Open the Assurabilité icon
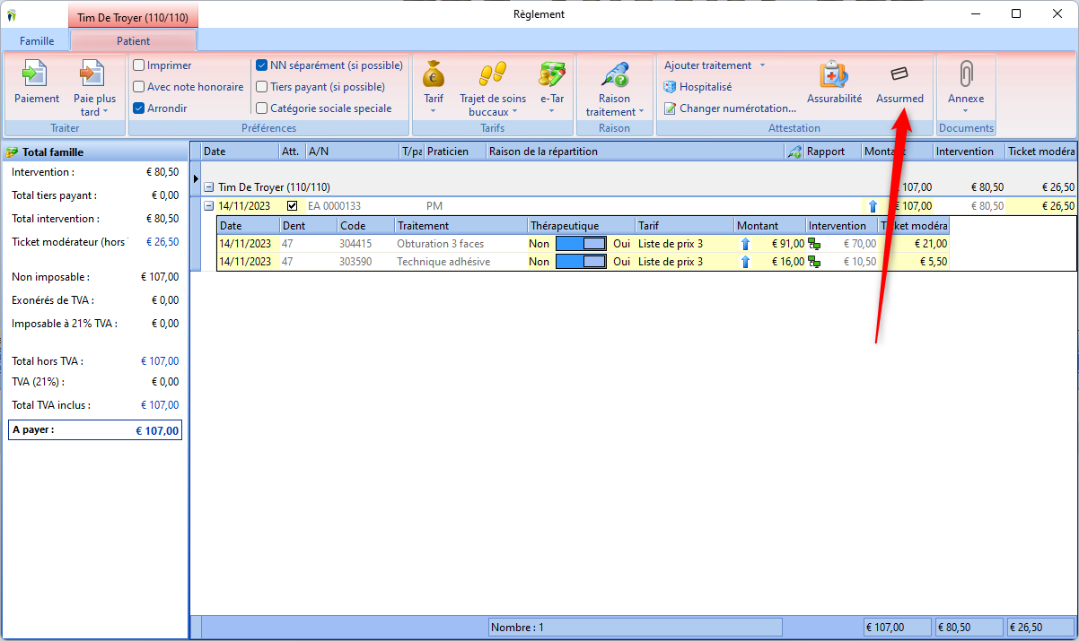 [x=834, y=75]
